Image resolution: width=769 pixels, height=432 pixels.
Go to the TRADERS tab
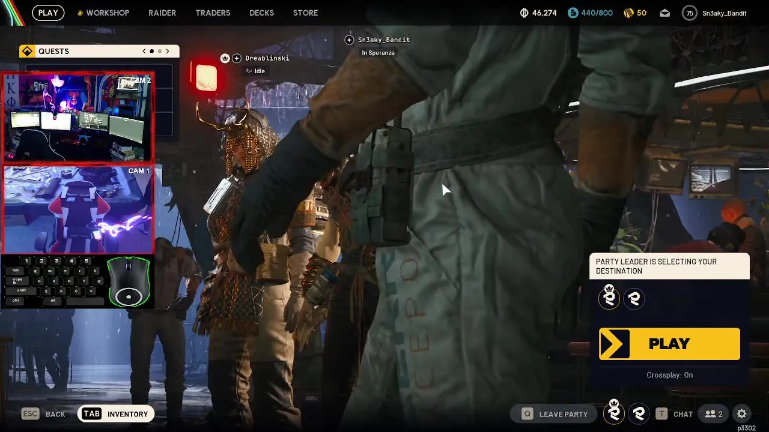(213, 13)
